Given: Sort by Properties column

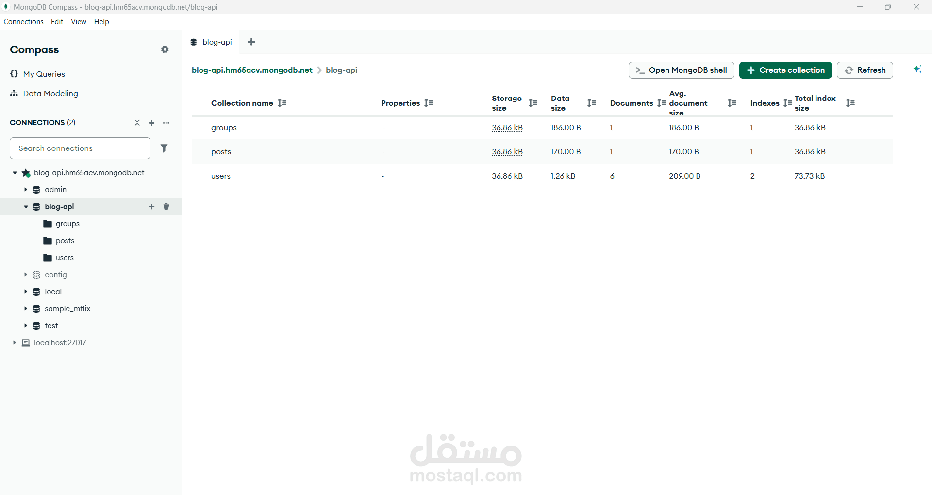Looking at the screenshot, I should [x=429, y=103].
